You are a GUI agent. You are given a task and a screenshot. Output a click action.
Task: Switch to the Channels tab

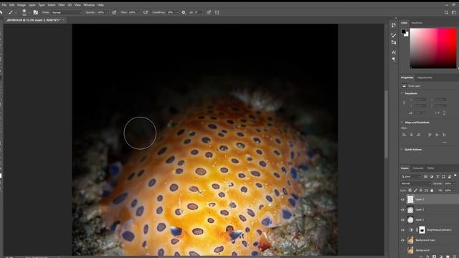click(417, 168)
